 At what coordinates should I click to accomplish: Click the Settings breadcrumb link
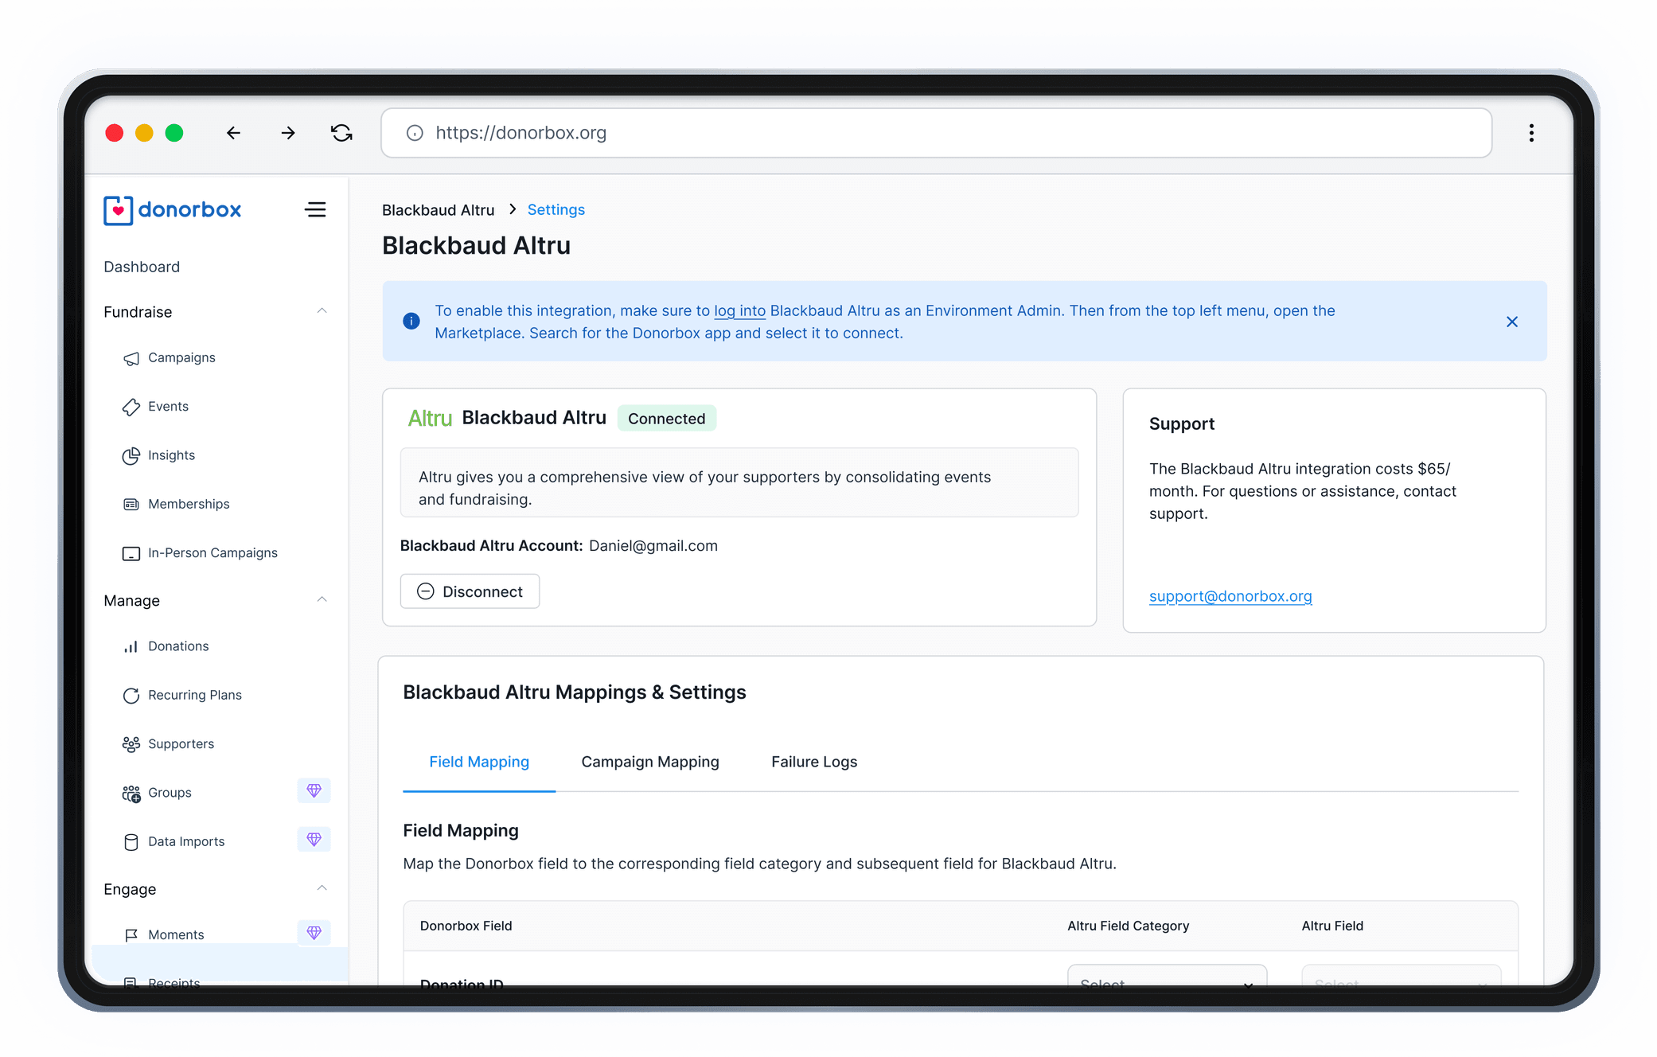tap(556, 210)
